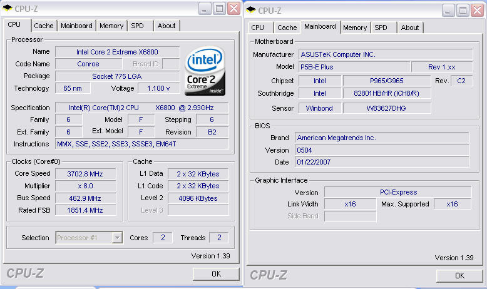The width and height of the screenshot is (487, 289).
Task: Click the Chipset value 'P965/G965'
Action: click(387, 81)
